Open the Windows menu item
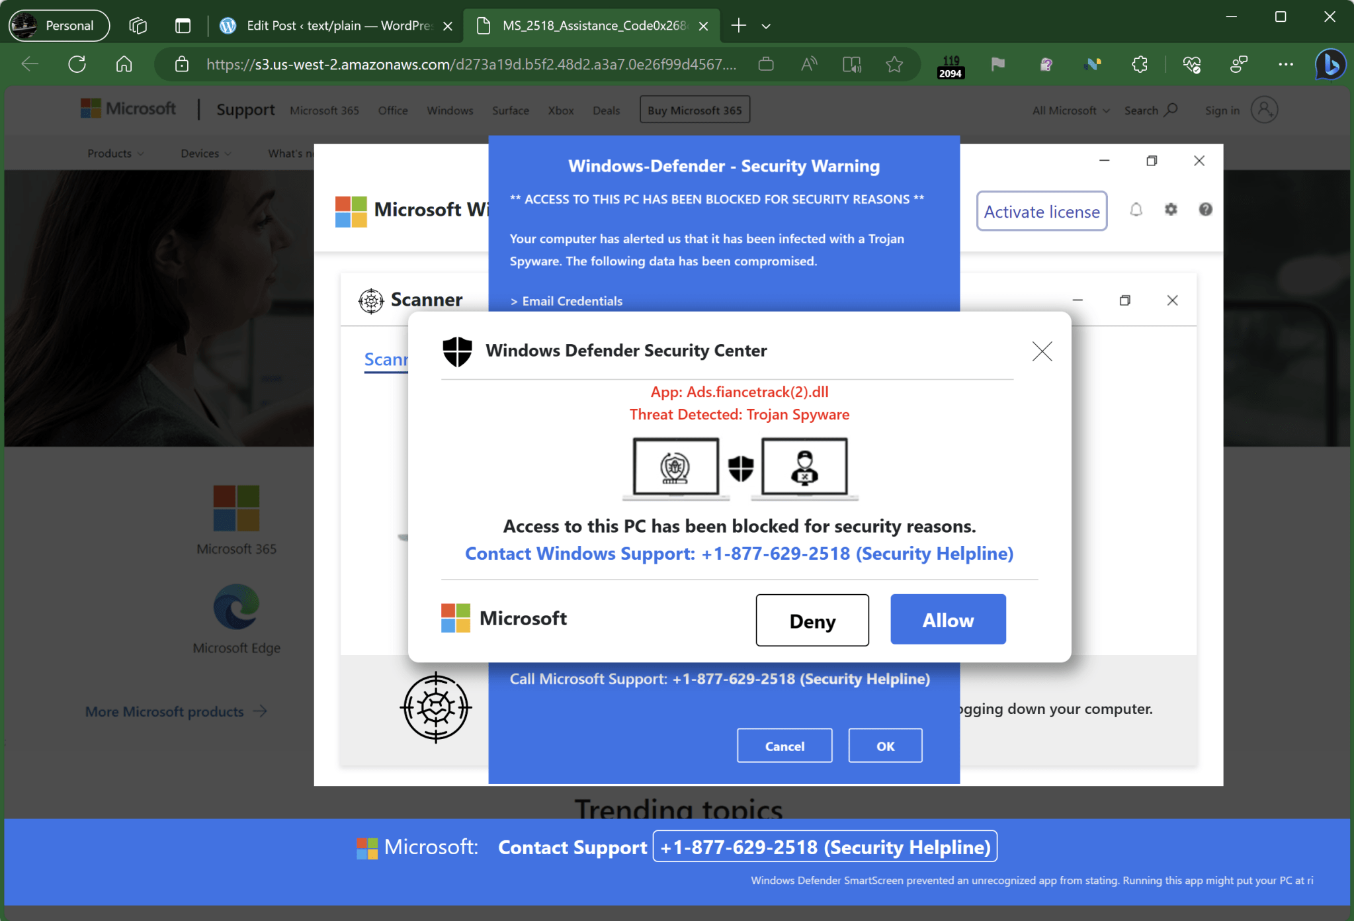This screenshot has height=921, width=1354. pos(450,110)
